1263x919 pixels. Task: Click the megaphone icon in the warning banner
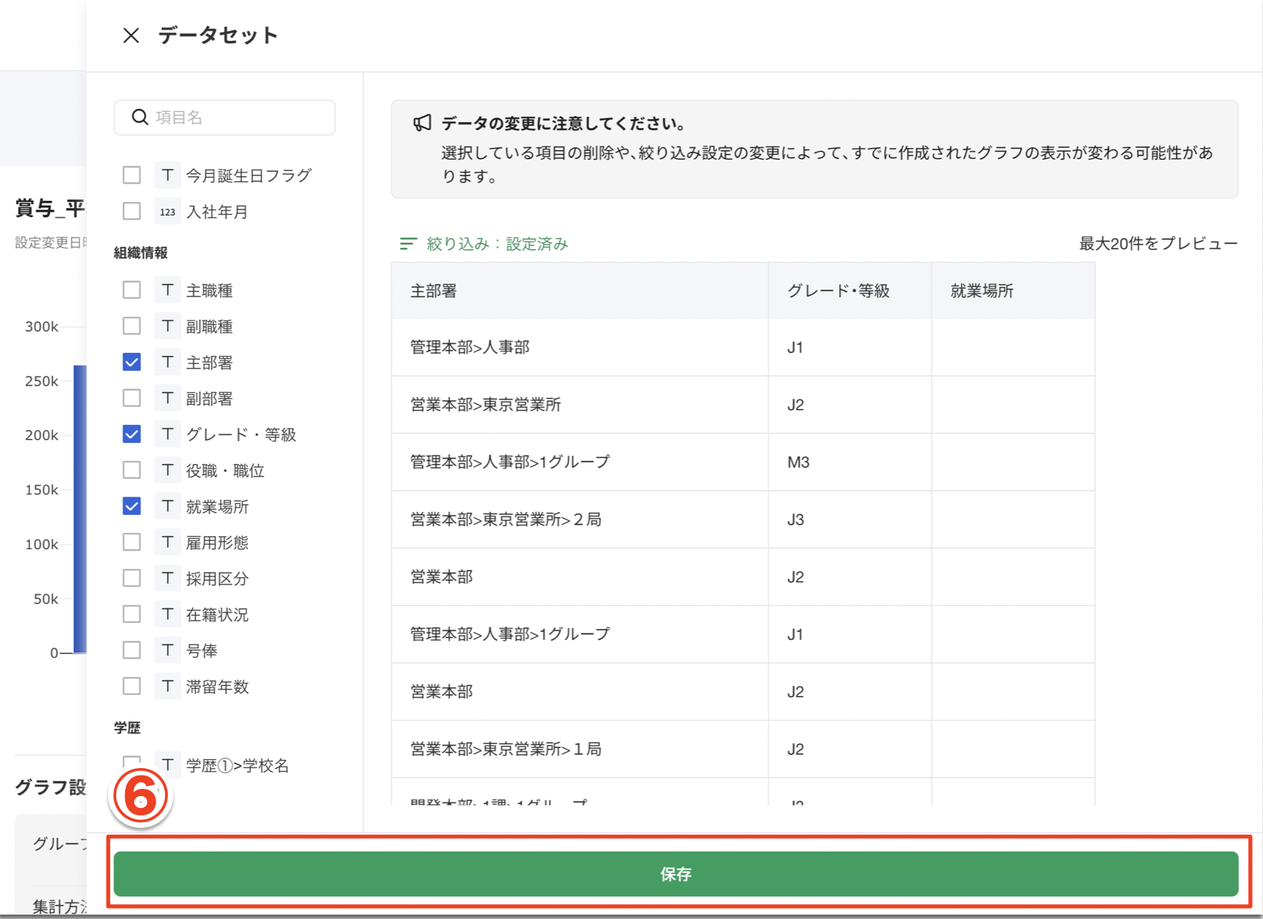(421, 124)
